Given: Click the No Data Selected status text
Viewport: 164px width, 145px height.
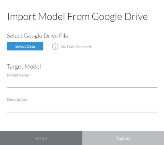Looking at the screenshot, I should coord(76,47).
